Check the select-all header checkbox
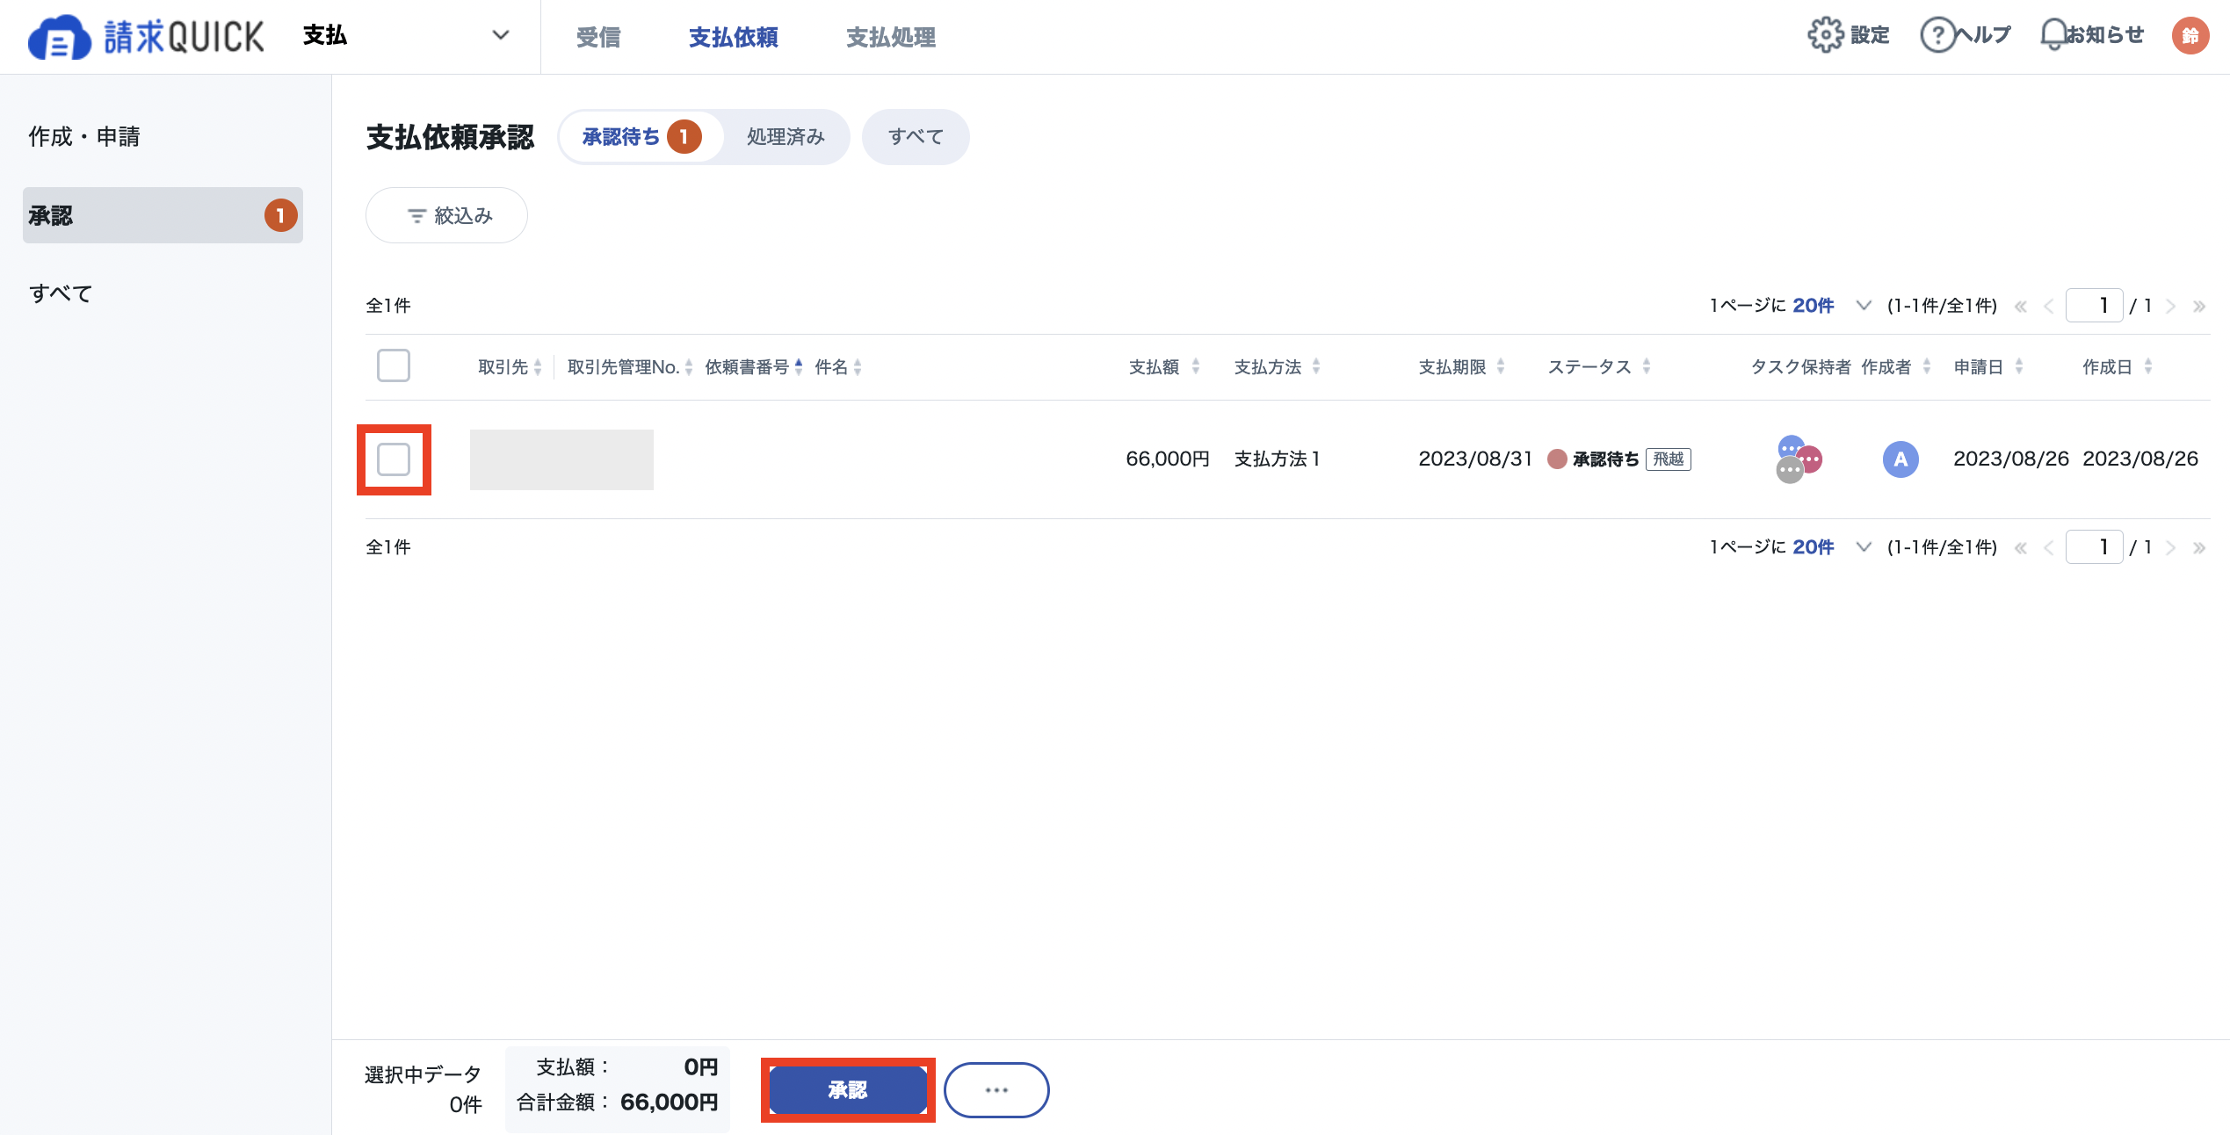The width and height of the screenshot is (2230, 1135). click(394, 365)
